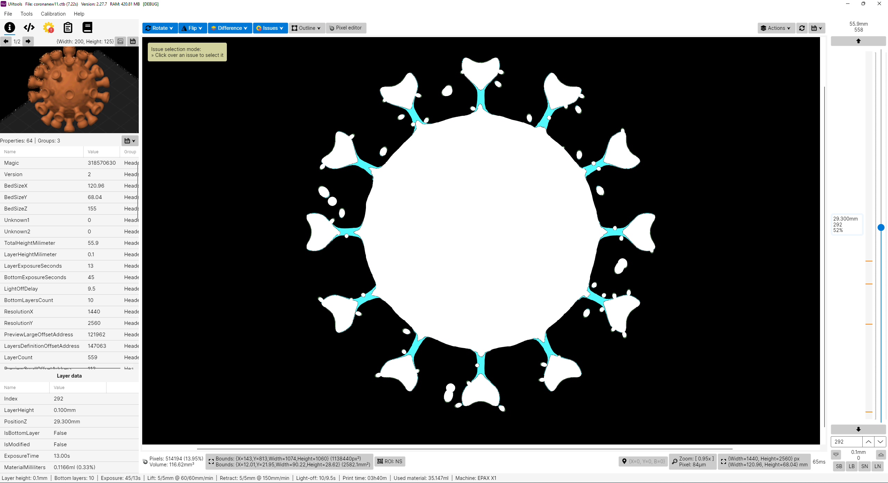This screenshot has width=888, height=483.
Task: Expand the Actions dropdown
Action: [776, 28]
